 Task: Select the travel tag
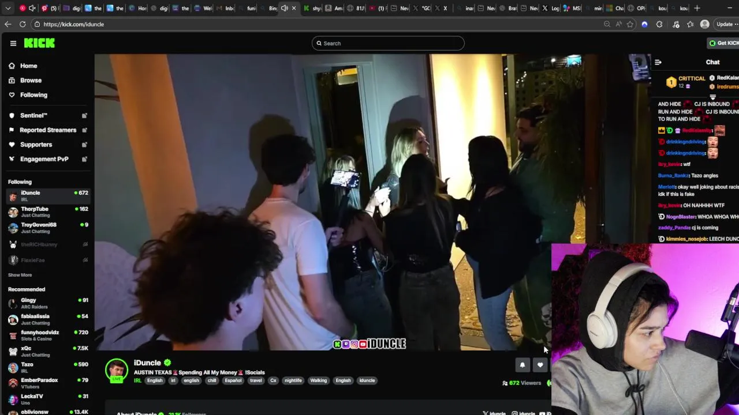point(256,380)
